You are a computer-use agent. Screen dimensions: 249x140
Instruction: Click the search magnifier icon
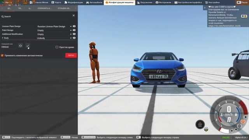click(3, 16)
